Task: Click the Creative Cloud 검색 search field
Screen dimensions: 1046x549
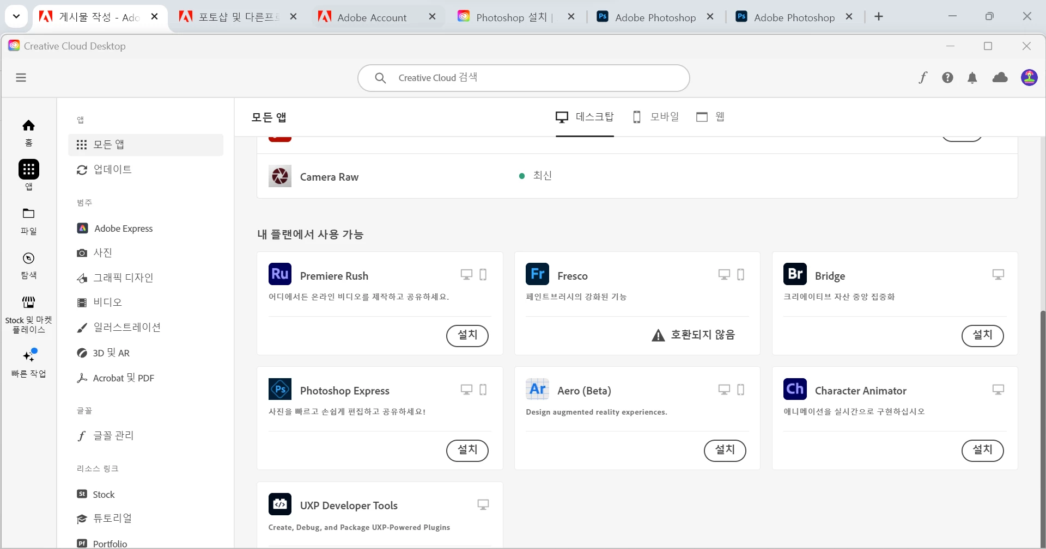Action: (x=524, y=78)
